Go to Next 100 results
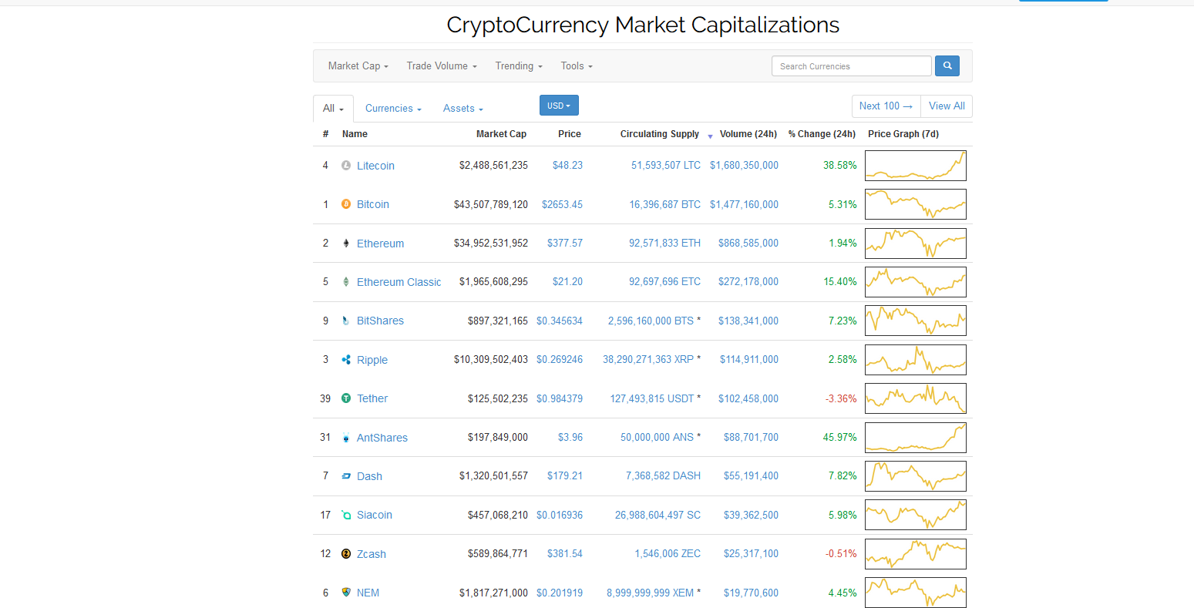 click(886, 106)
